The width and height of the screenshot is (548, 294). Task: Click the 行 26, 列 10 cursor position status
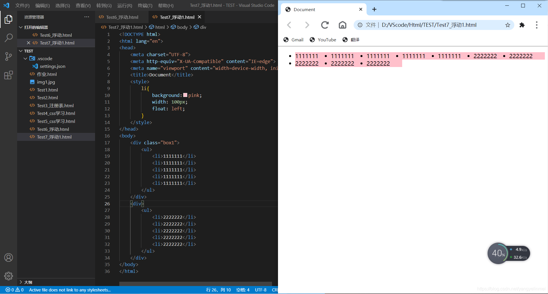pyautogui.click(x=218, y=290)
